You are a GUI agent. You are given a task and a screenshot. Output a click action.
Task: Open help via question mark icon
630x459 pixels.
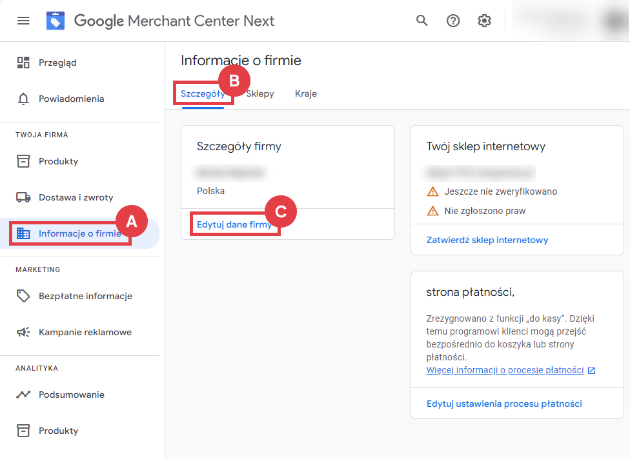pos(452,21)
